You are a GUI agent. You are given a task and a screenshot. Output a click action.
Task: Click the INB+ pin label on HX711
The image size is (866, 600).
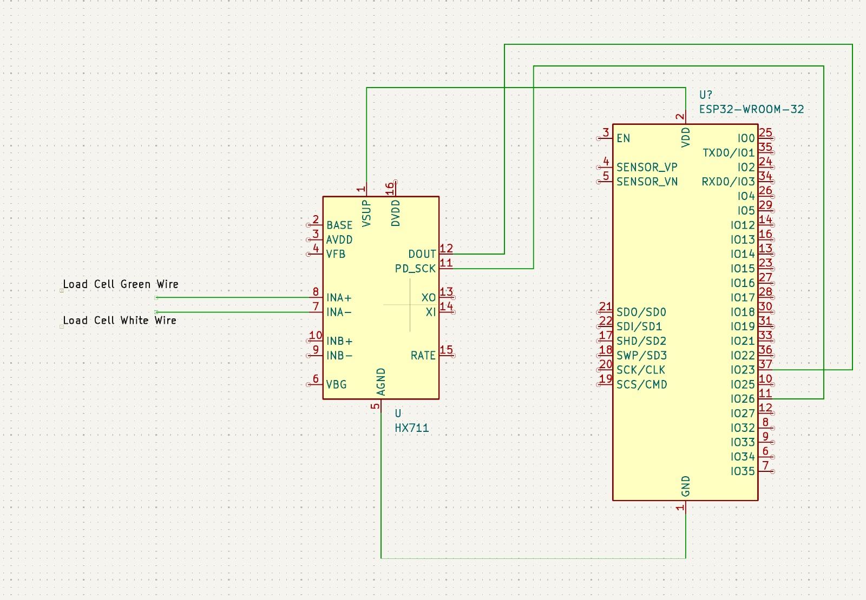339,342
